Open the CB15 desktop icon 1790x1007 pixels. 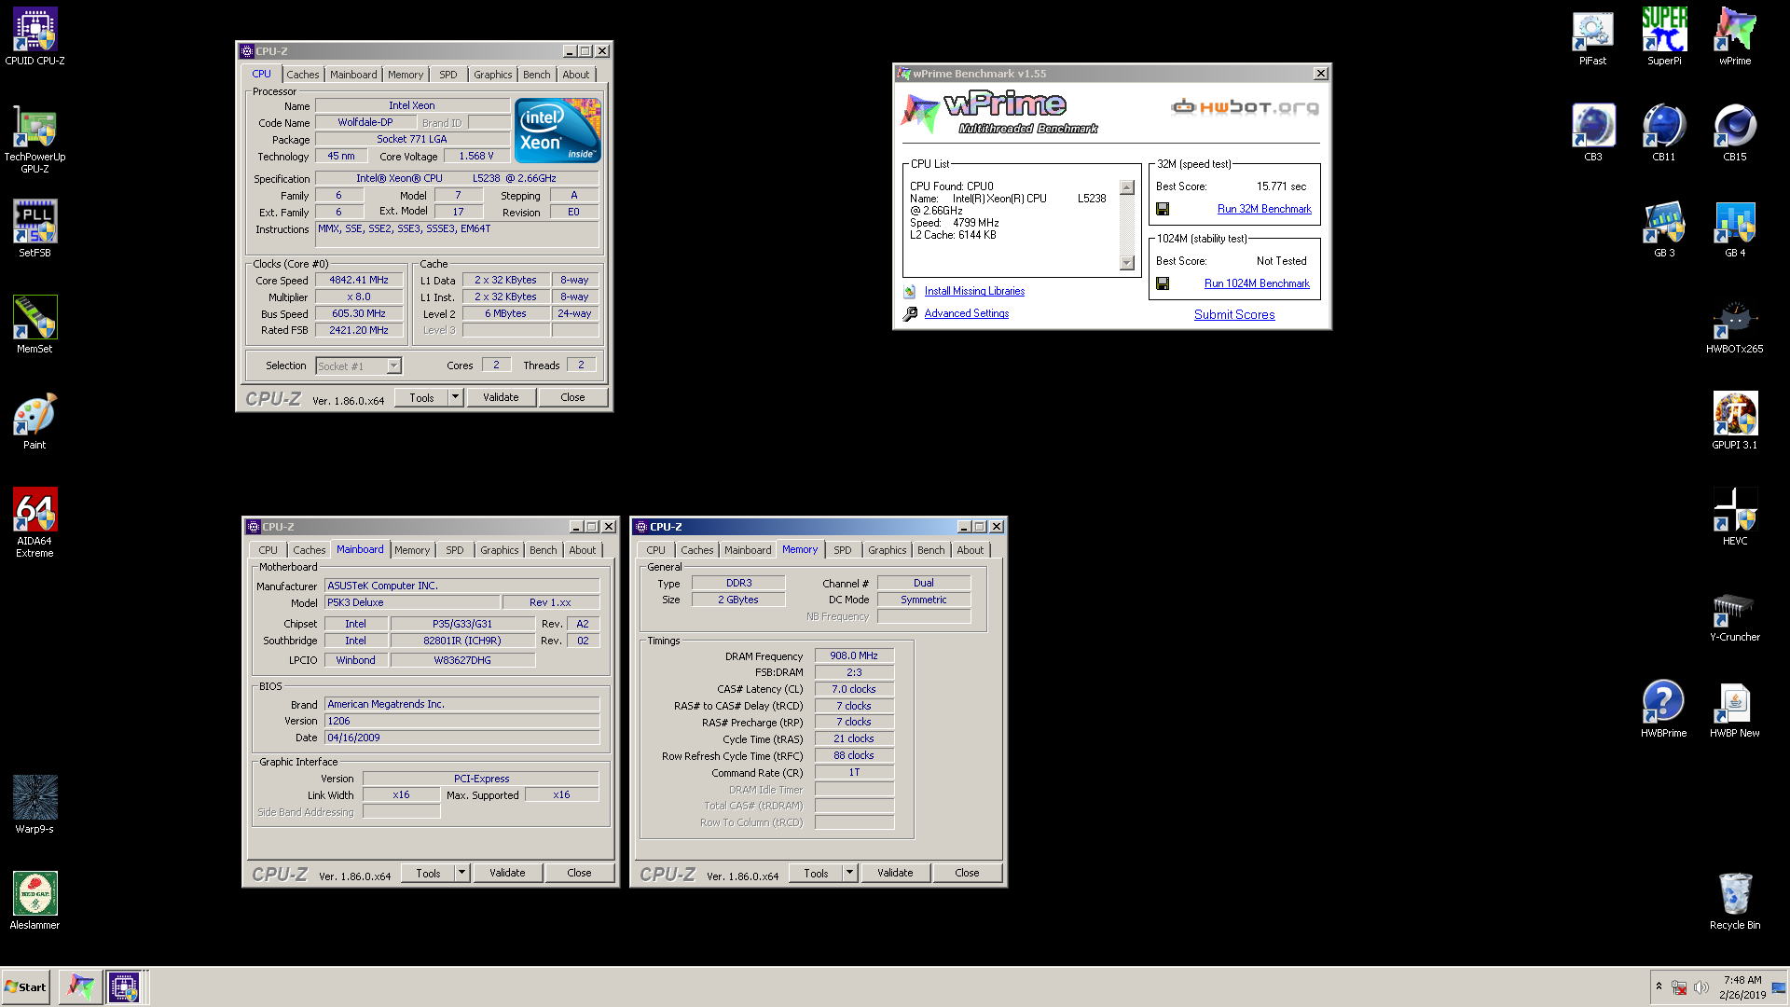coord(1735,132)
